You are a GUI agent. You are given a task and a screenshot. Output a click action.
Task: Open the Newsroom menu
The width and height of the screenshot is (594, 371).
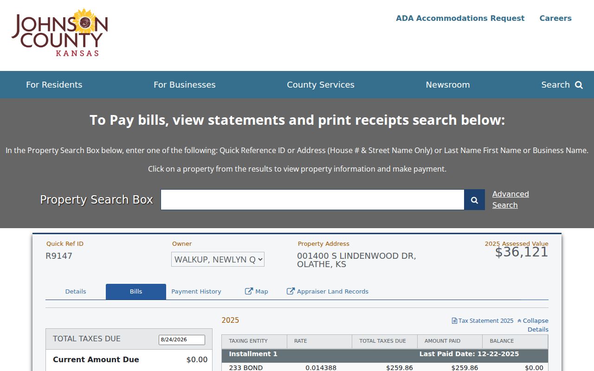447,85
